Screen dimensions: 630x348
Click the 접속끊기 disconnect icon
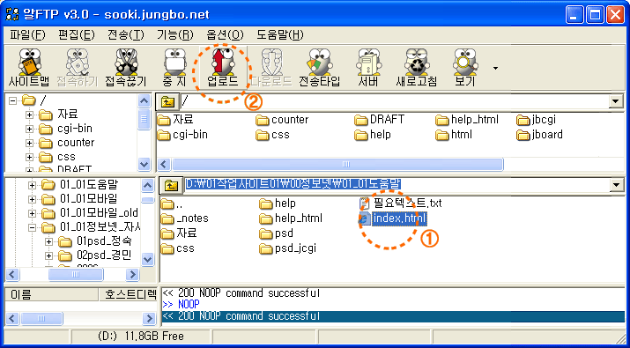click(126, 68)
